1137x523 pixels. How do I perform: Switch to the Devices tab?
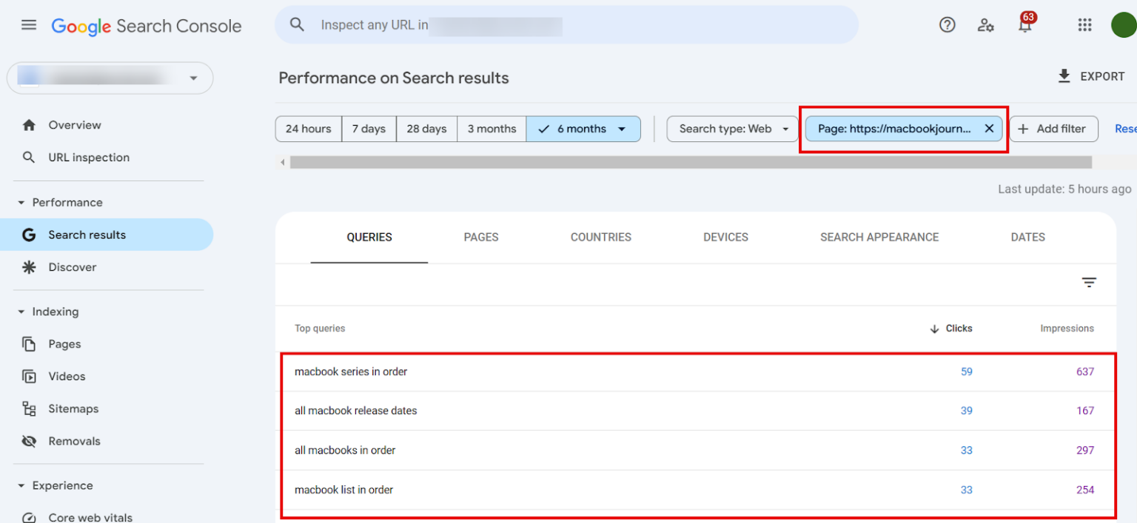[725, 237]
